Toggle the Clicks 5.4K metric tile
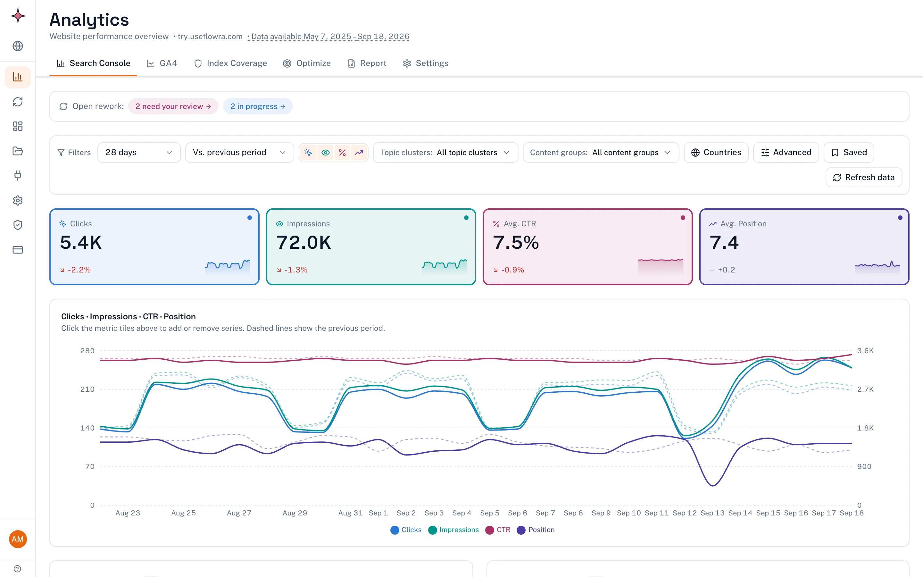The height and width of the screenshot is (577, 923). tap(154, 247)
